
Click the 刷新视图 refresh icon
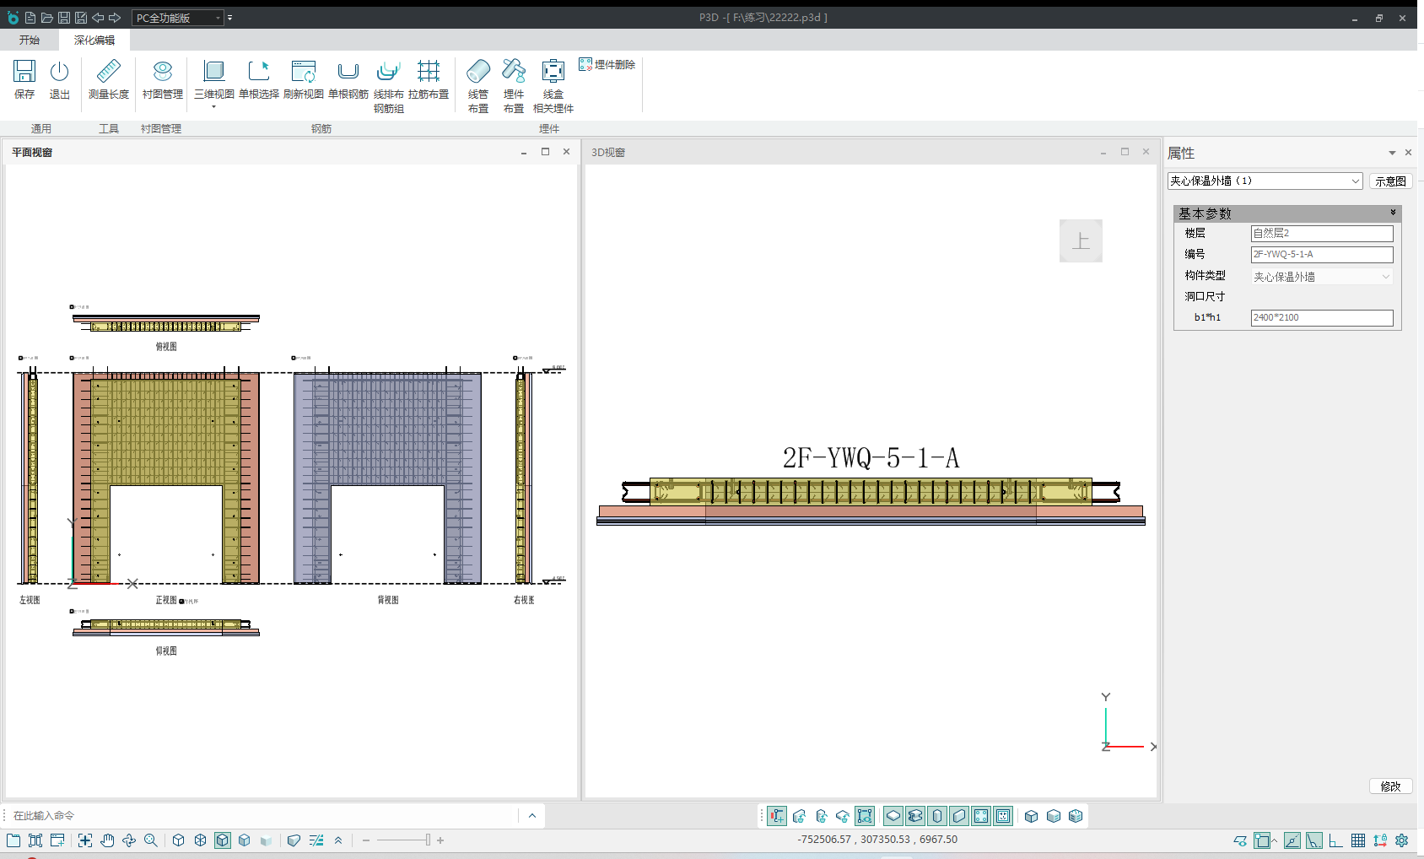click(303, 79)
